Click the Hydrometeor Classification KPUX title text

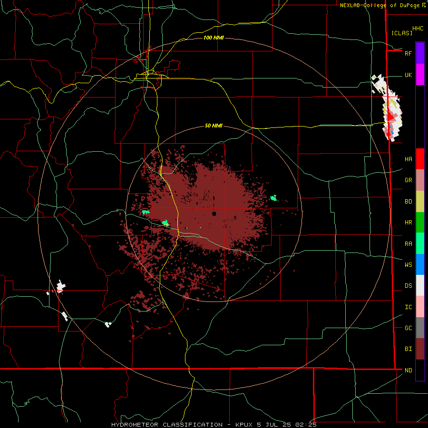pos(214,425)
